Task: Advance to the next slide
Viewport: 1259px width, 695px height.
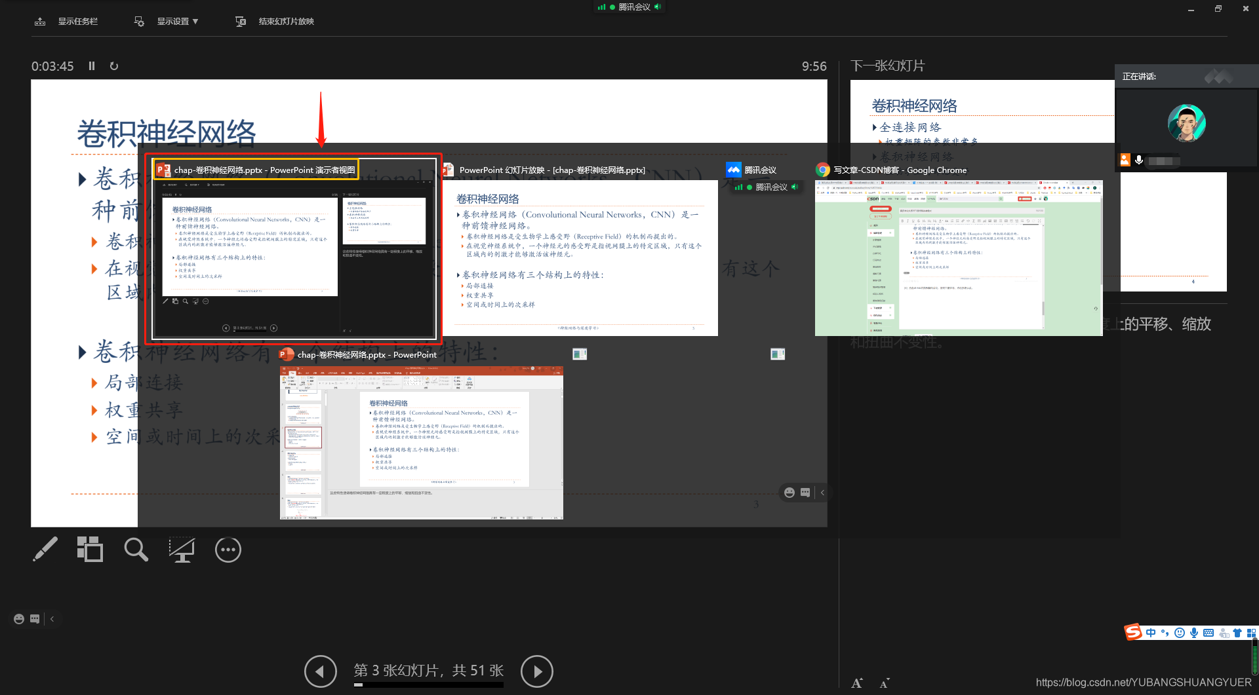Action: tap(537, 671)
